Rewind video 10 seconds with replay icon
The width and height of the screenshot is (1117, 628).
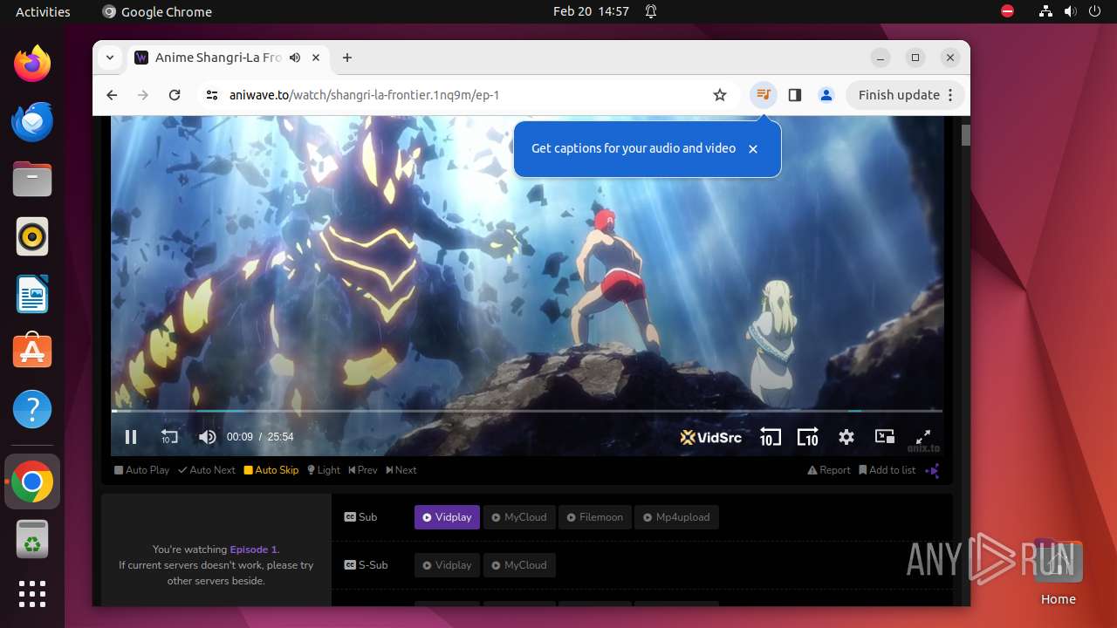[169, 437]
